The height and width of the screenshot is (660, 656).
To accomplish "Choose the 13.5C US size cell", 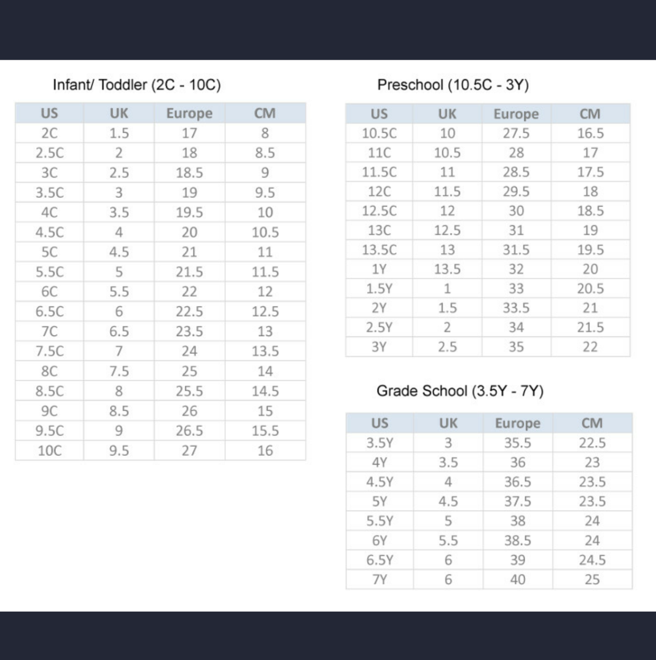I will 379,250.
